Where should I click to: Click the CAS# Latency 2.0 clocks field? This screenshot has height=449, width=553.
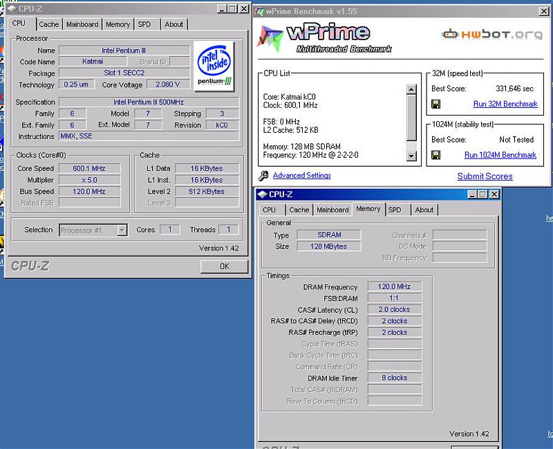[394, 309]
